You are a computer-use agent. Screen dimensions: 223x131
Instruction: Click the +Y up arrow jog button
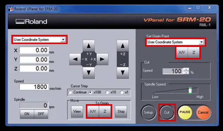click(x=89, y=46)
